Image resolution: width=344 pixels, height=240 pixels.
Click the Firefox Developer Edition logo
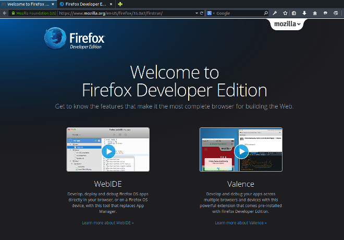tap(75, 38)
